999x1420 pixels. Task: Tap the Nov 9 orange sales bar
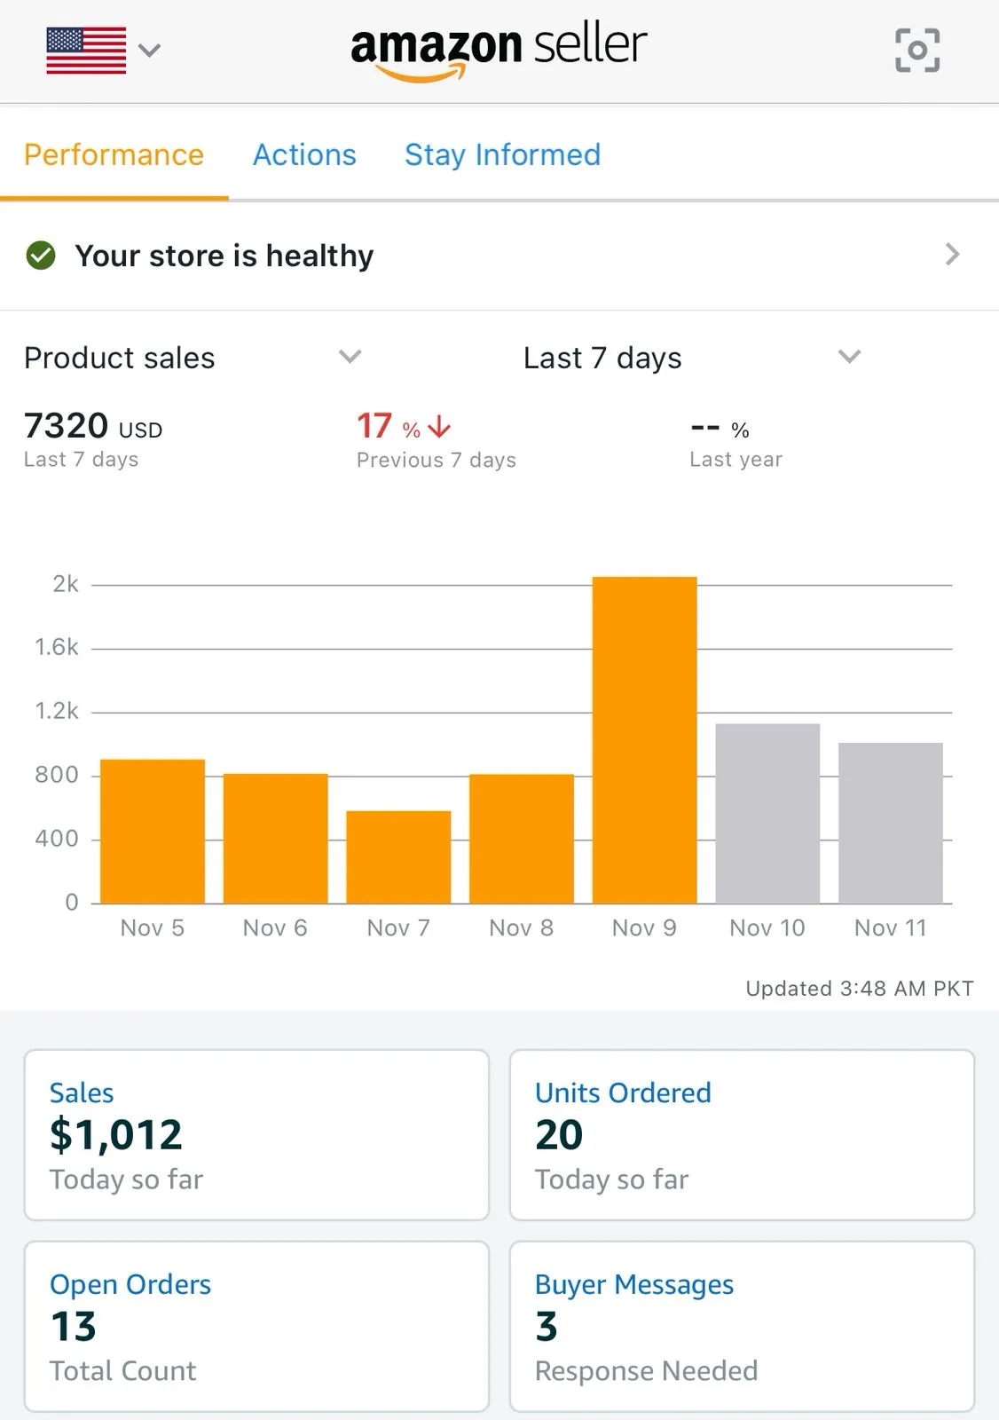(x=644, y=740)
